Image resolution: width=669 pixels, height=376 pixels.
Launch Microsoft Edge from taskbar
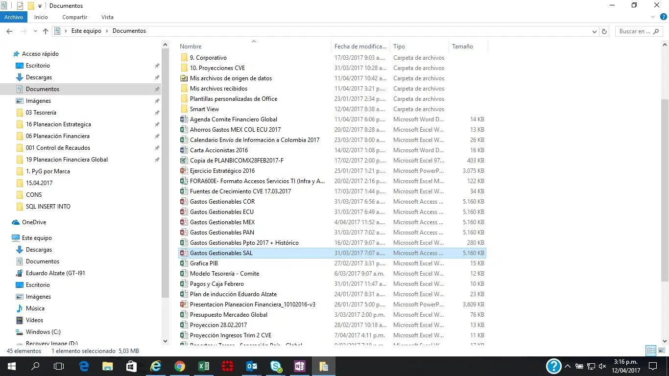click(84, 366)
